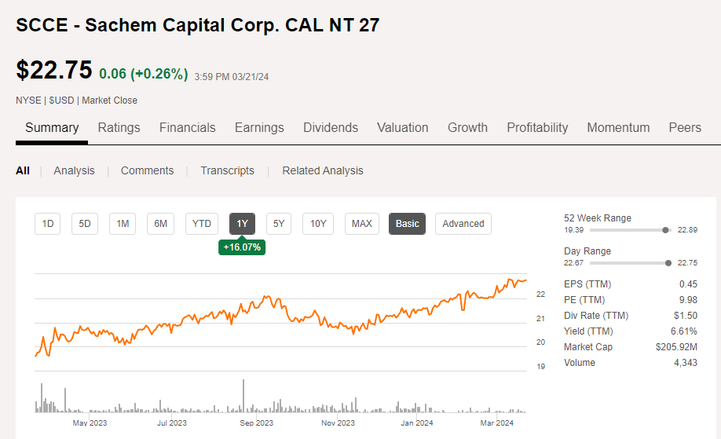The image size is (721, 439).
Task: Select the Earnings tab
Action: click(259, 127)
